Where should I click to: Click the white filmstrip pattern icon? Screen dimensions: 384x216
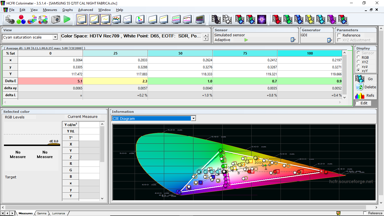point(227,19)
